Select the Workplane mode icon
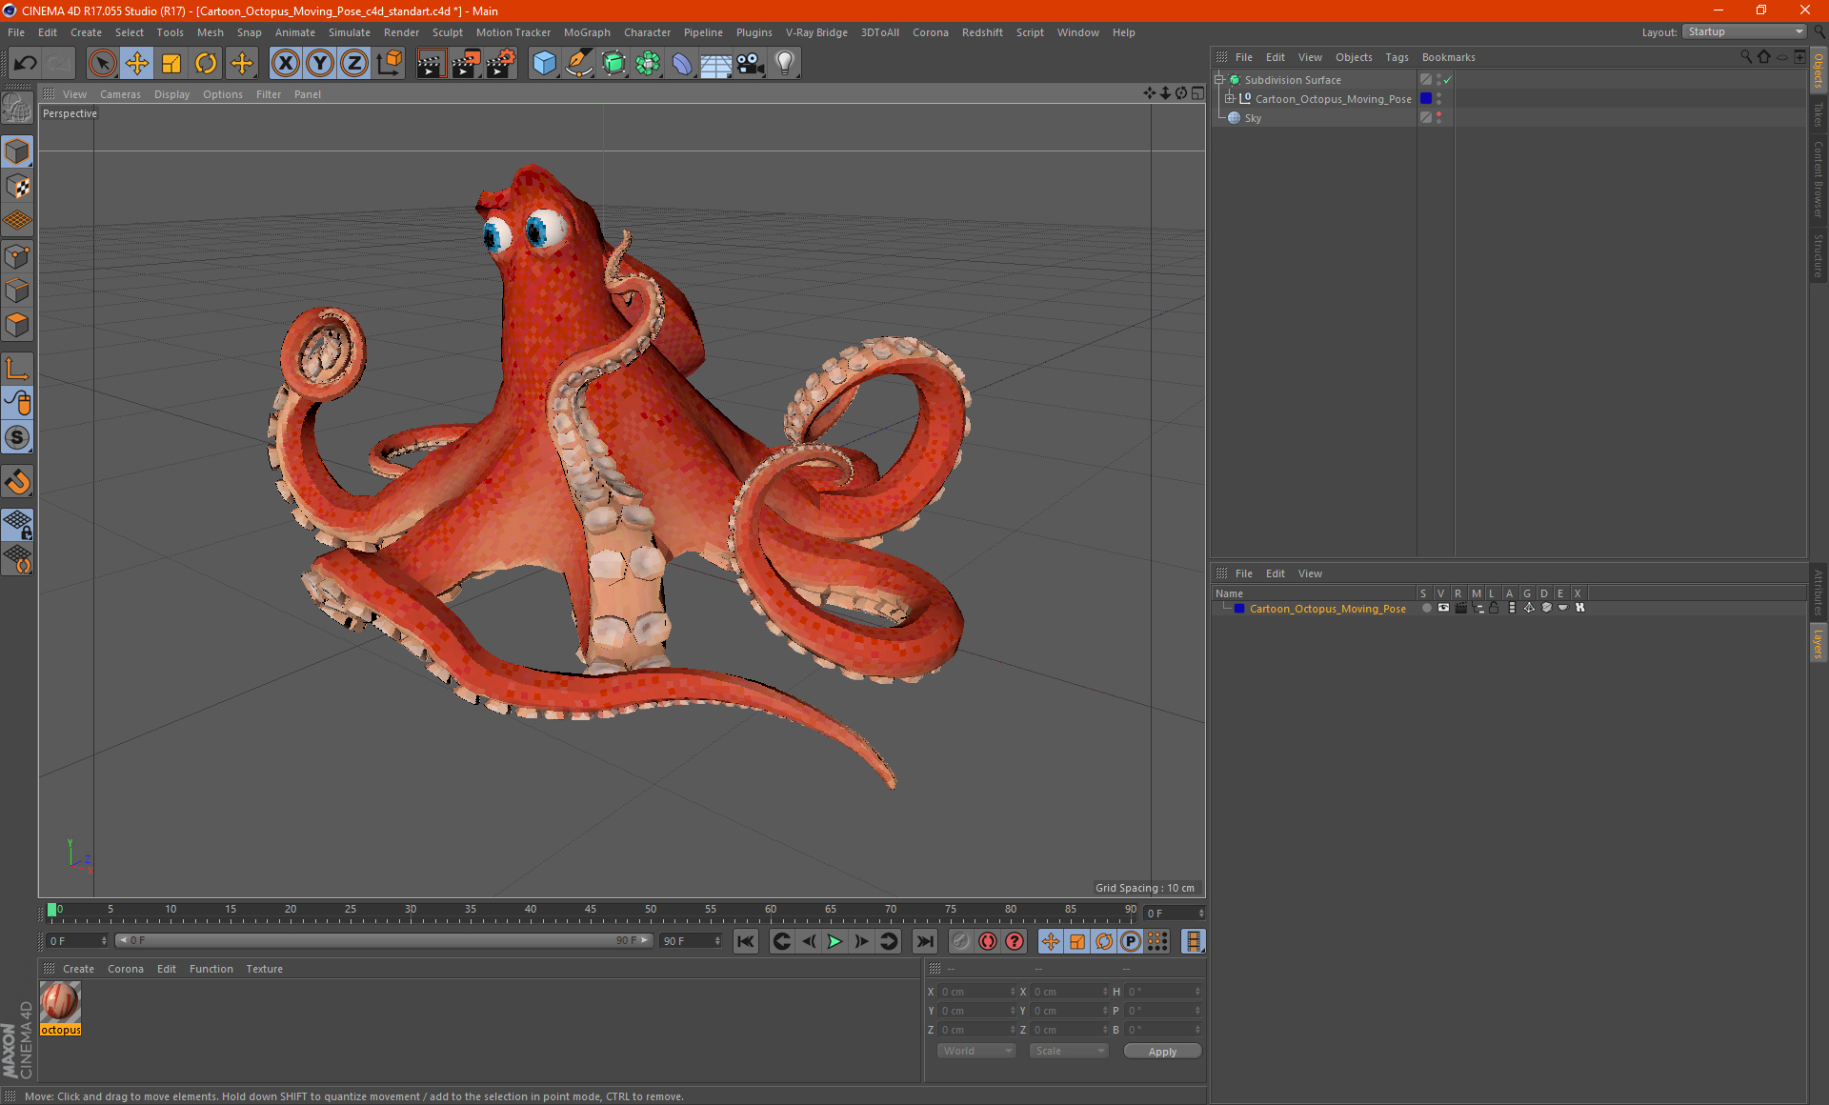 tap(18, 221)
